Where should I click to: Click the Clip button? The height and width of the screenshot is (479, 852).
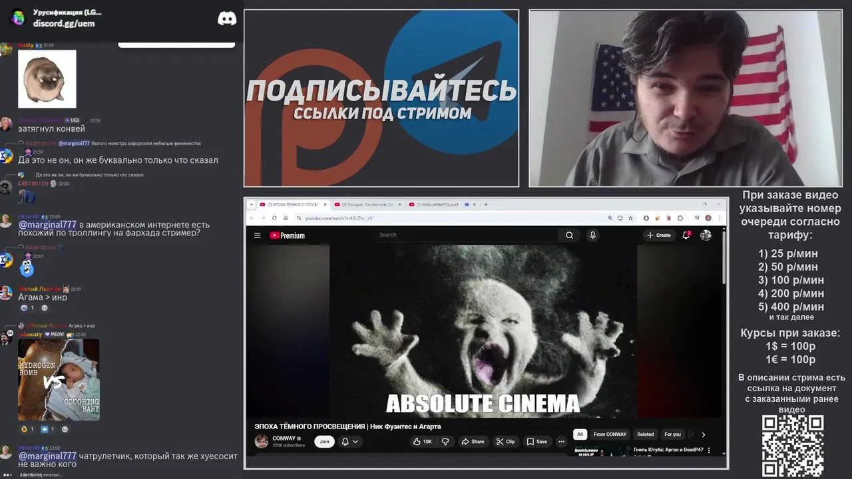tap(506, 441)
